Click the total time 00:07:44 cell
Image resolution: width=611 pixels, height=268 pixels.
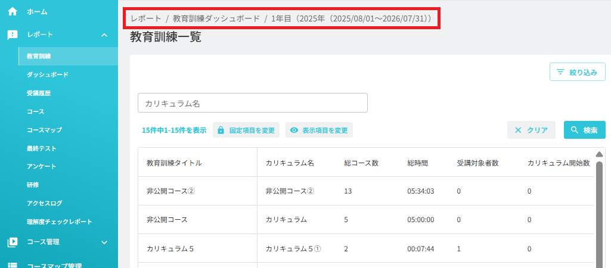pyautogui.click(x=420, y=248)
